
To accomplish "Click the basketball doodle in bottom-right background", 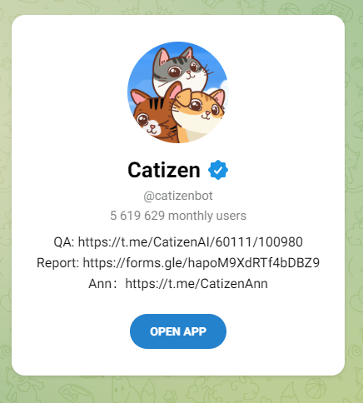I will [316, 388].
